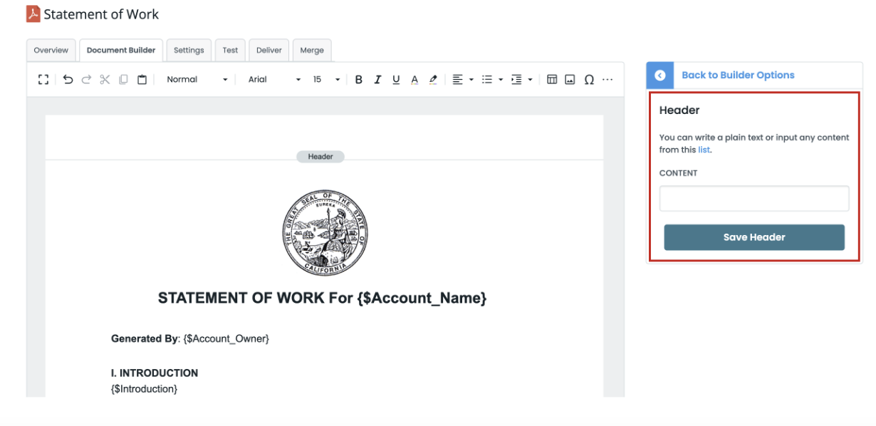
Task: Insert a table into the document
Action: [x=552, y=79]
